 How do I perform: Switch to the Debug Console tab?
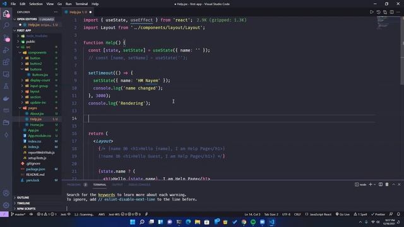click(140, 185)
